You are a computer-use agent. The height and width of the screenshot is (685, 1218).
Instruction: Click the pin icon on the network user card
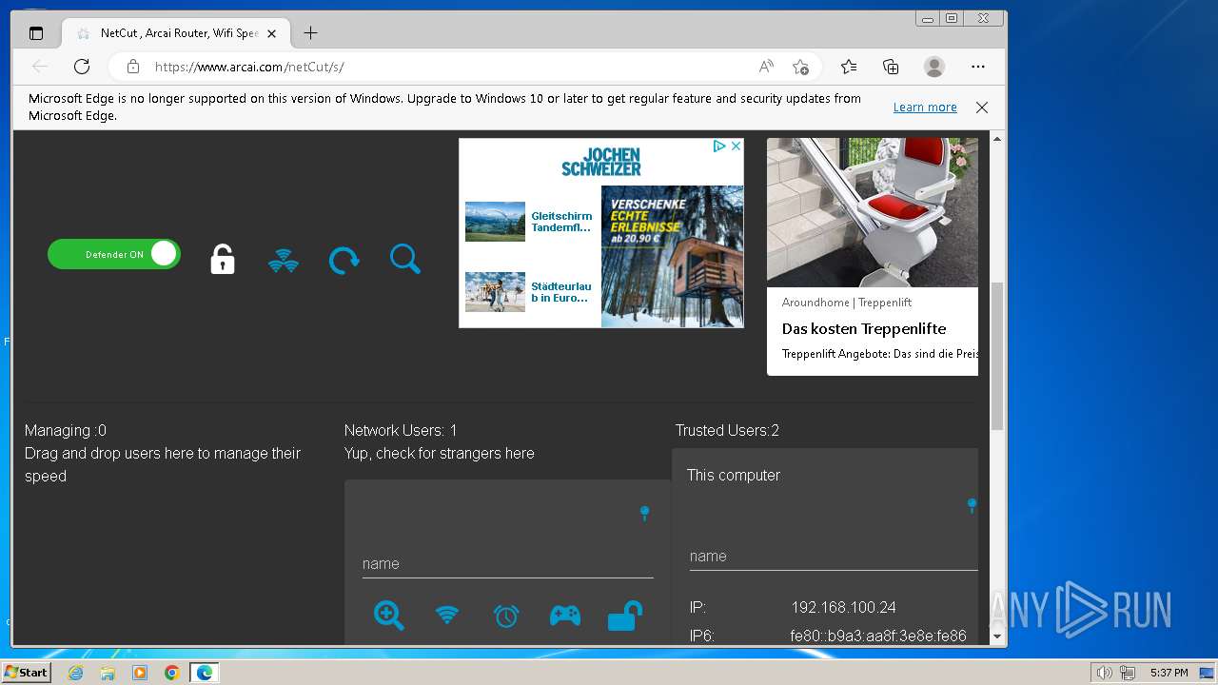[644, 514]
